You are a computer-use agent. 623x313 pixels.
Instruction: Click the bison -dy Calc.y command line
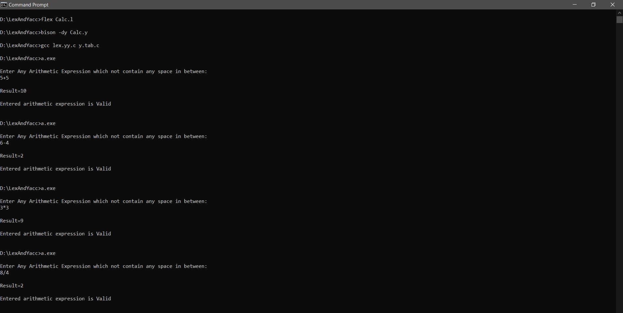click(44, 32)
